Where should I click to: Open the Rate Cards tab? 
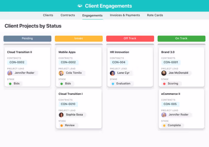tap(155, 15)
